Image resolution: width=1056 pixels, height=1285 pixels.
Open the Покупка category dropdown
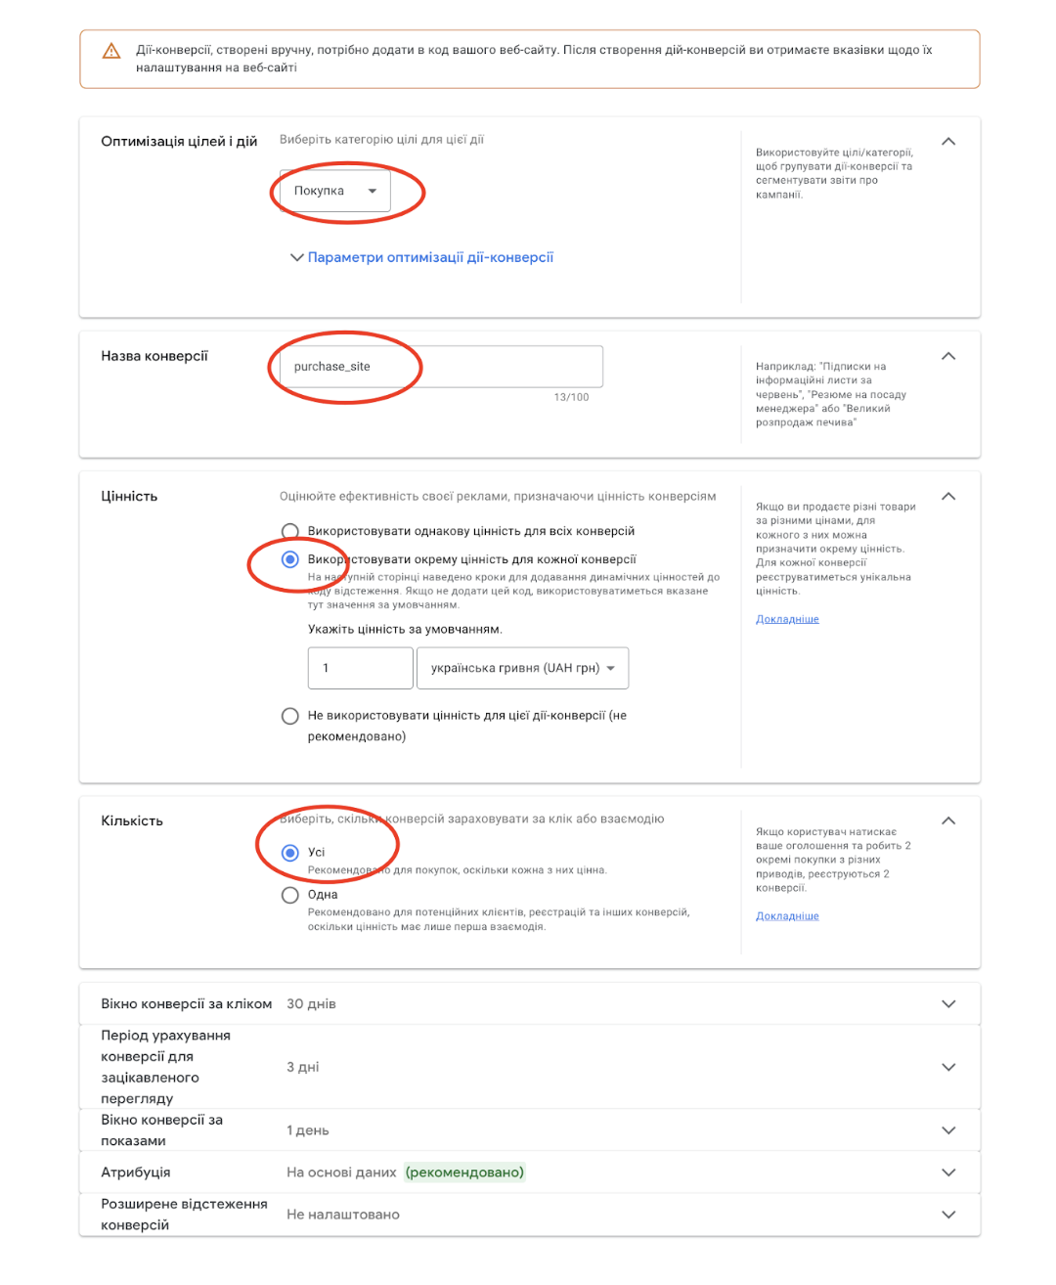335,191
